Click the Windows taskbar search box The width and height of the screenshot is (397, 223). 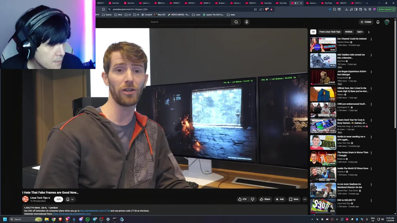pos(26,219)
